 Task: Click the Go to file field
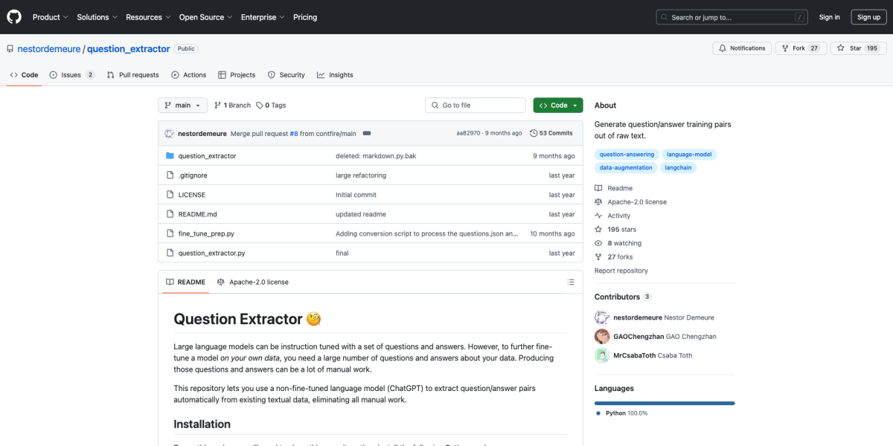tap(476, 106)
